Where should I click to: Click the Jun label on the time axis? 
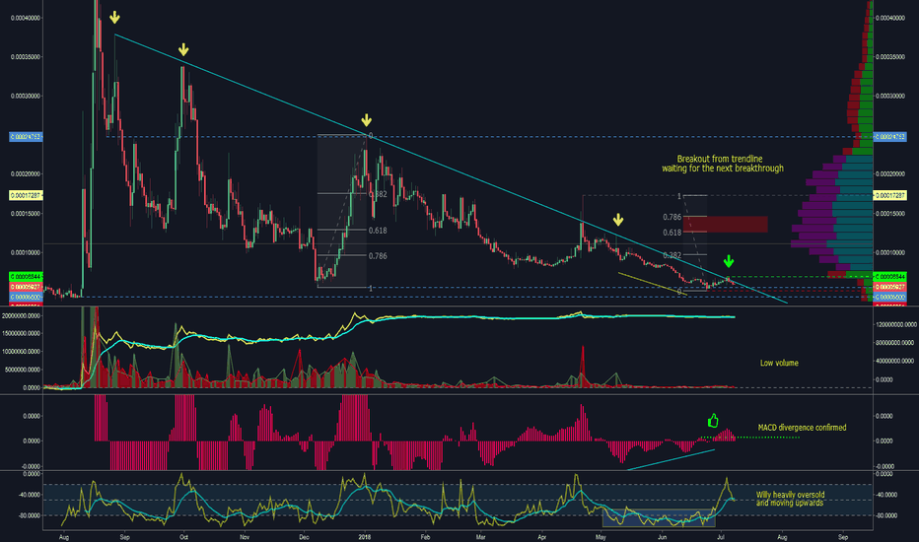[x=662, y=537]
